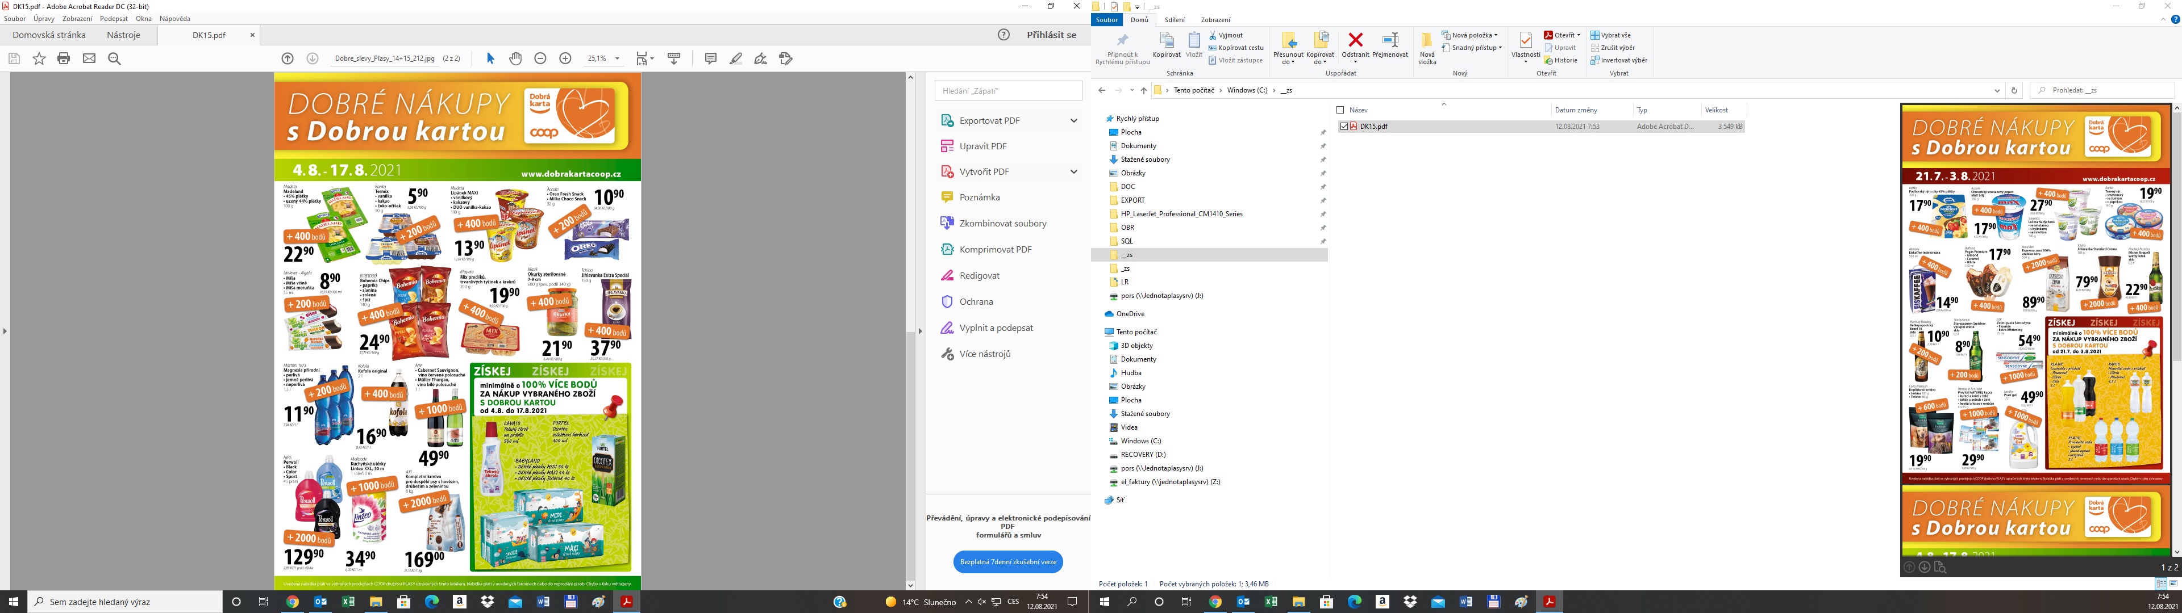Open the Zobrazení ribbon tab in Explorer

click(1215, 20)
